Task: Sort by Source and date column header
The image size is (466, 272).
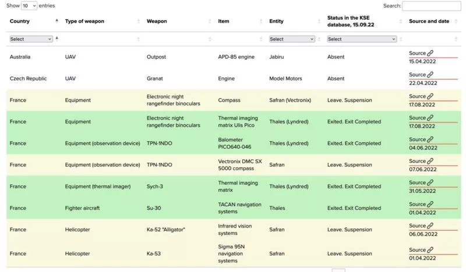Action: [x=429, y=21]
